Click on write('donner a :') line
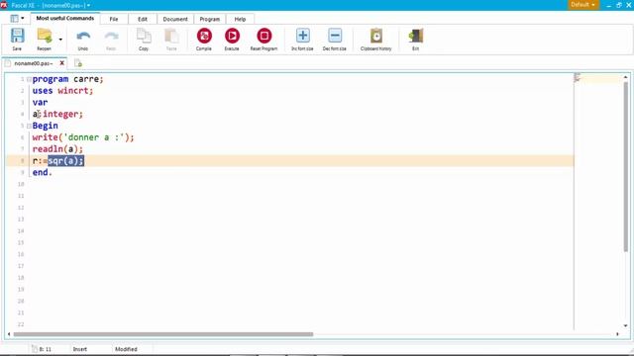This screenshot has height=356, width=634. pyautogui.click(x=83, y=137)
